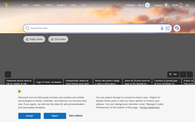
Task: Open the Shopping link in header
Action: (61, 5)
